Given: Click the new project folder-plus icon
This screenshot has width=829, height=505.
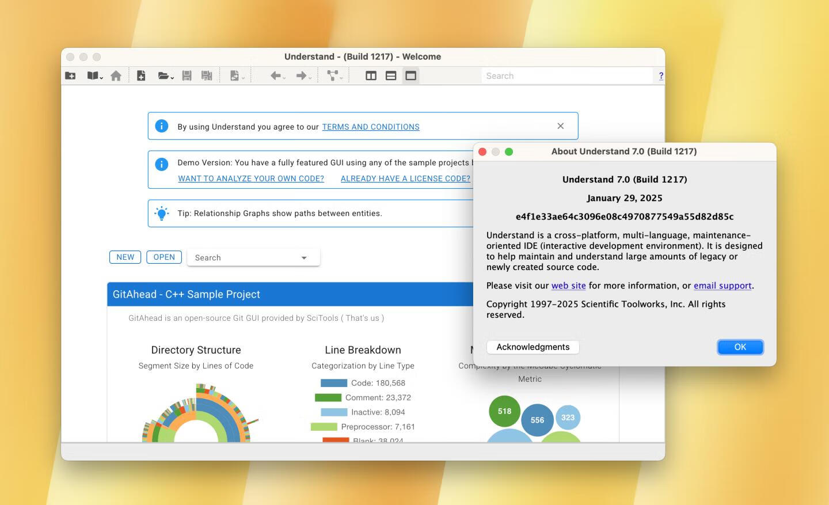Looking at the screenshot, I should pos(70,75).
